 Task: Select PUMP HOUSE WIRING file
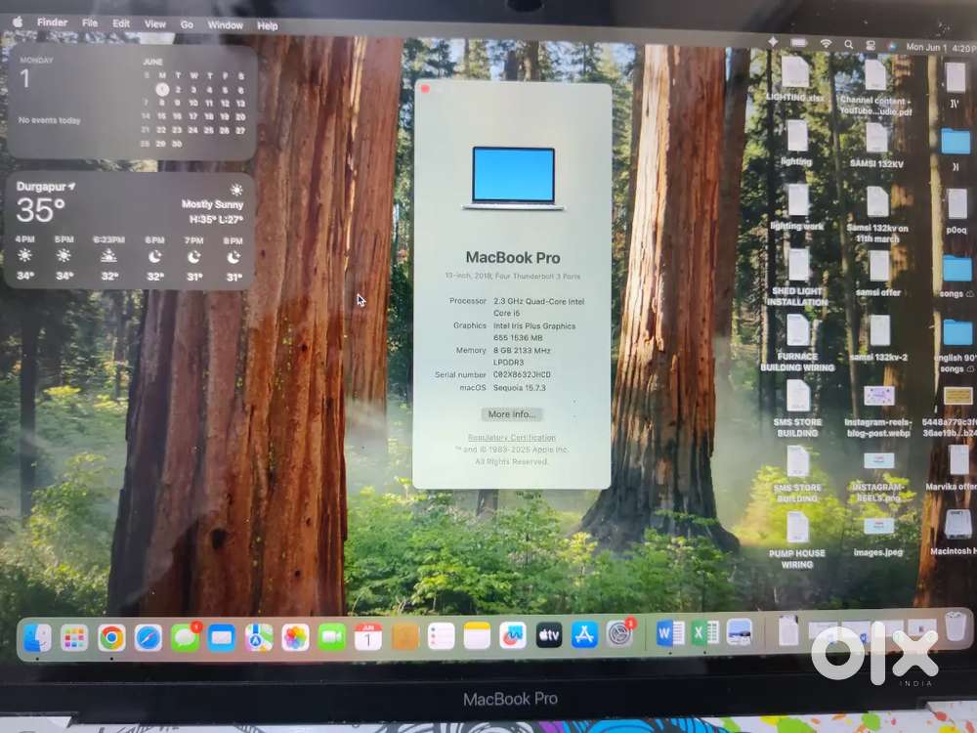click(797, 540)
